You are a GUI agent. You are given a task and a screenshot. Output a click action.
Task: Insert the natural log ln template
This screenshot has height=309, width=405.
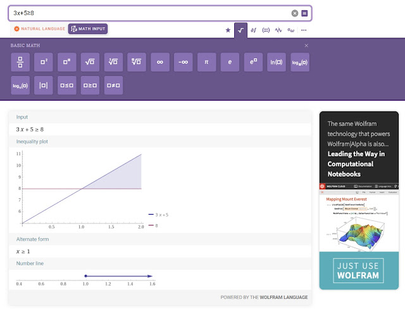pyautogui.click(x=277, y=62)
